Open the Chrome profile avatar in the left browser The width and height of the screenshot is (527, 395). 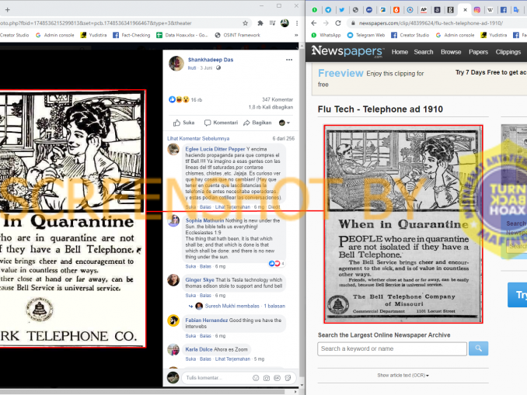point(284,23)
